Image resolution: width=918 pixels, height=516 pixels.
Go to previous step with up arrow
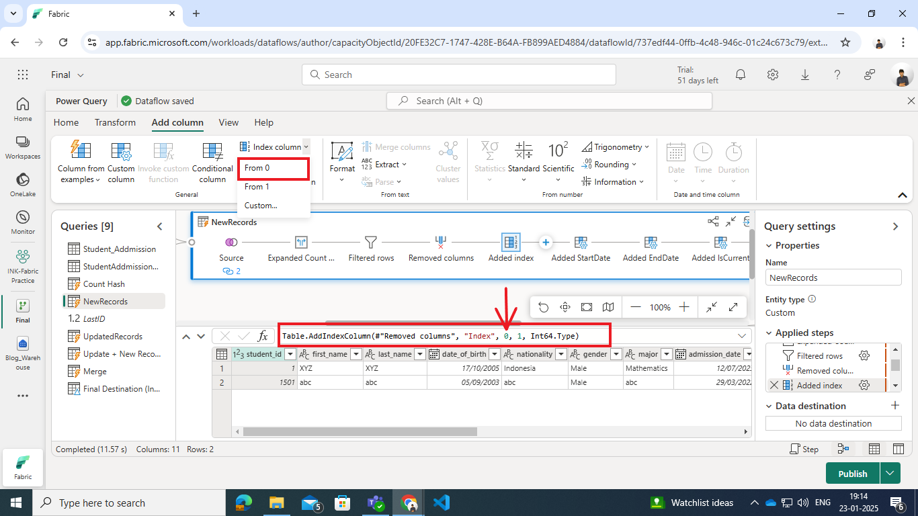(x=187, y=336)
